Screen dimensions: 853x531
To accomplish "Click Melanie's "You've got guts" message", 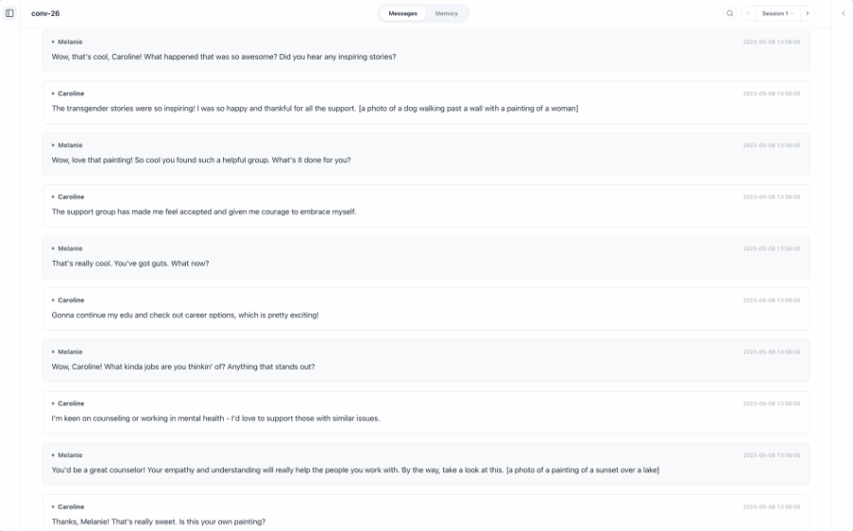I will point(130,264).
